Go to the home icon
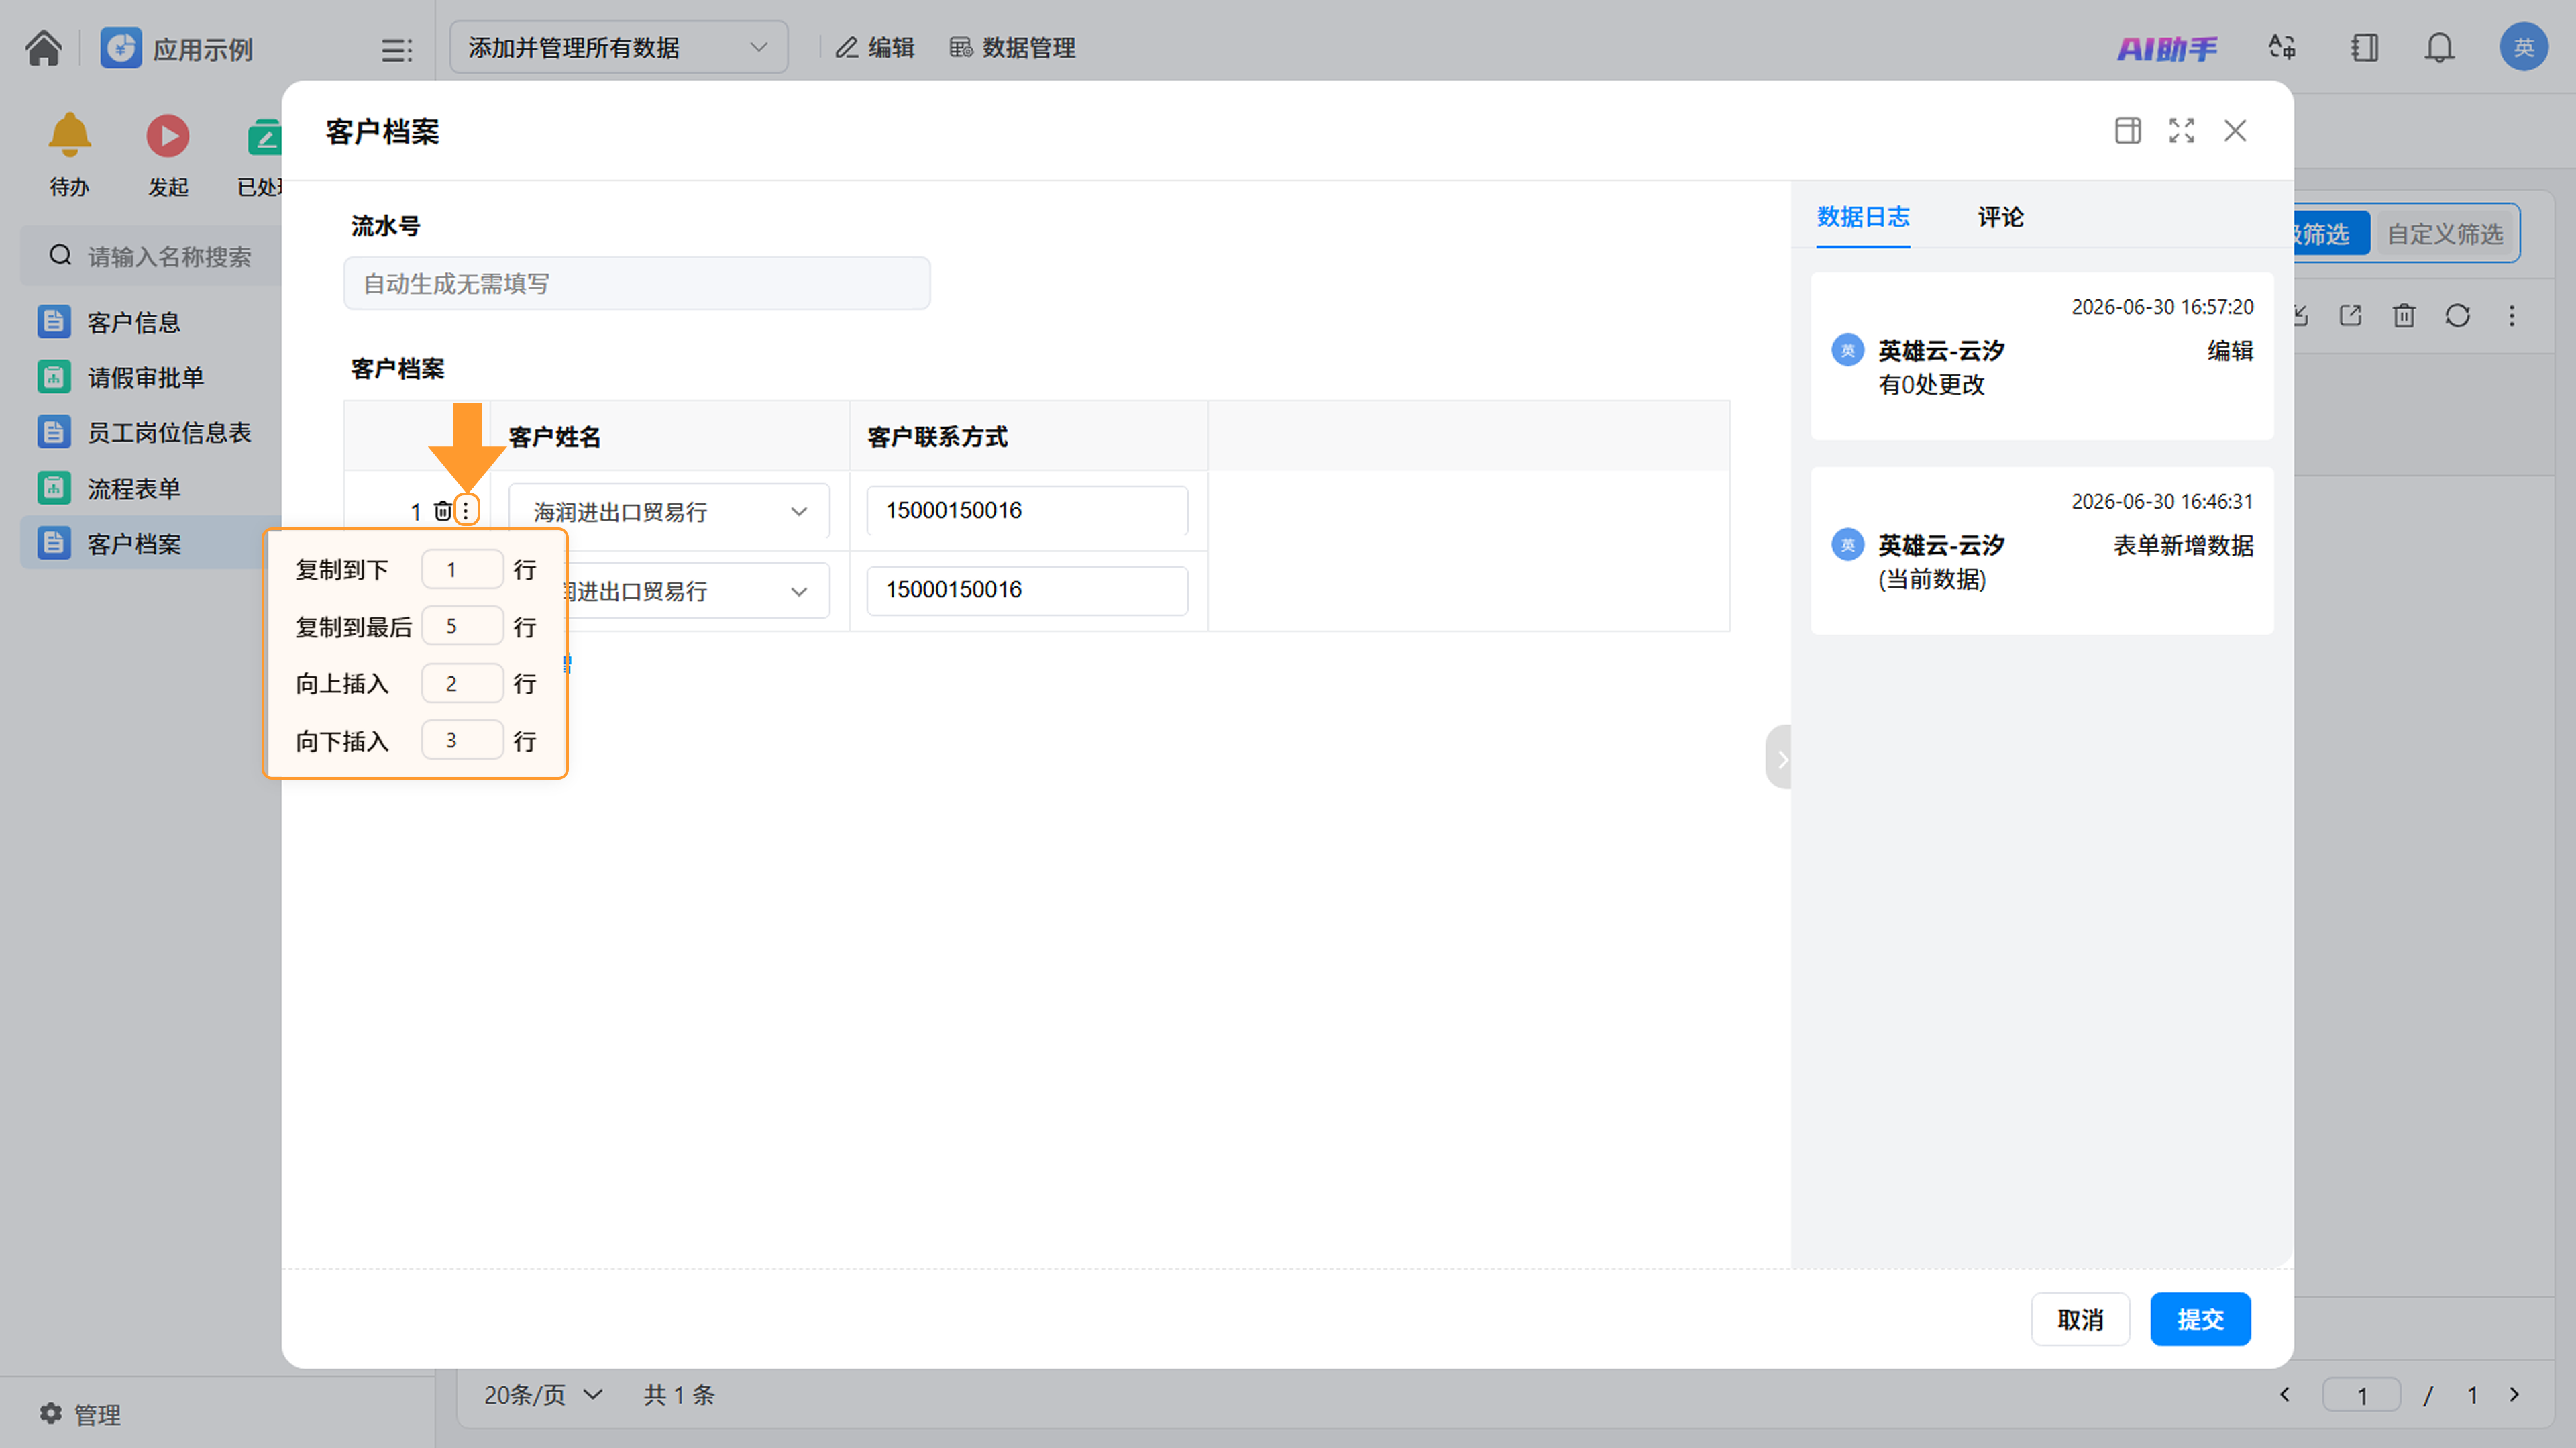The width and height of the screenshot is (2576, 1448). tap(43, 47)
